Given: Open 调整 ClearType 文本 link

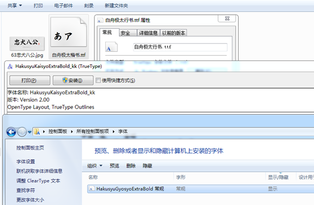Looking at the screenshot, I should (x=38, y=180).
